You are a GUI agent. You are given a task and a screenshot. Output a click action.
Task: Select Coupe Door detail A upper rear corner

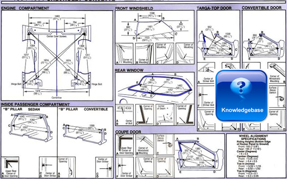125,145
